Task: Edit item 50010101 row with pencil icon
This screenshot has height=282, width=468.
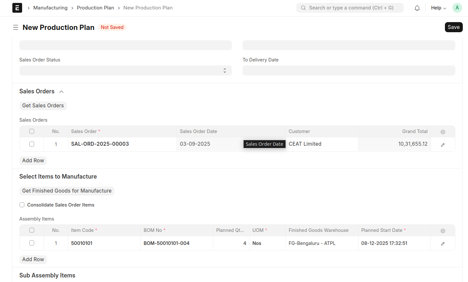Action: pyautogui.click(x=443, y=243)
